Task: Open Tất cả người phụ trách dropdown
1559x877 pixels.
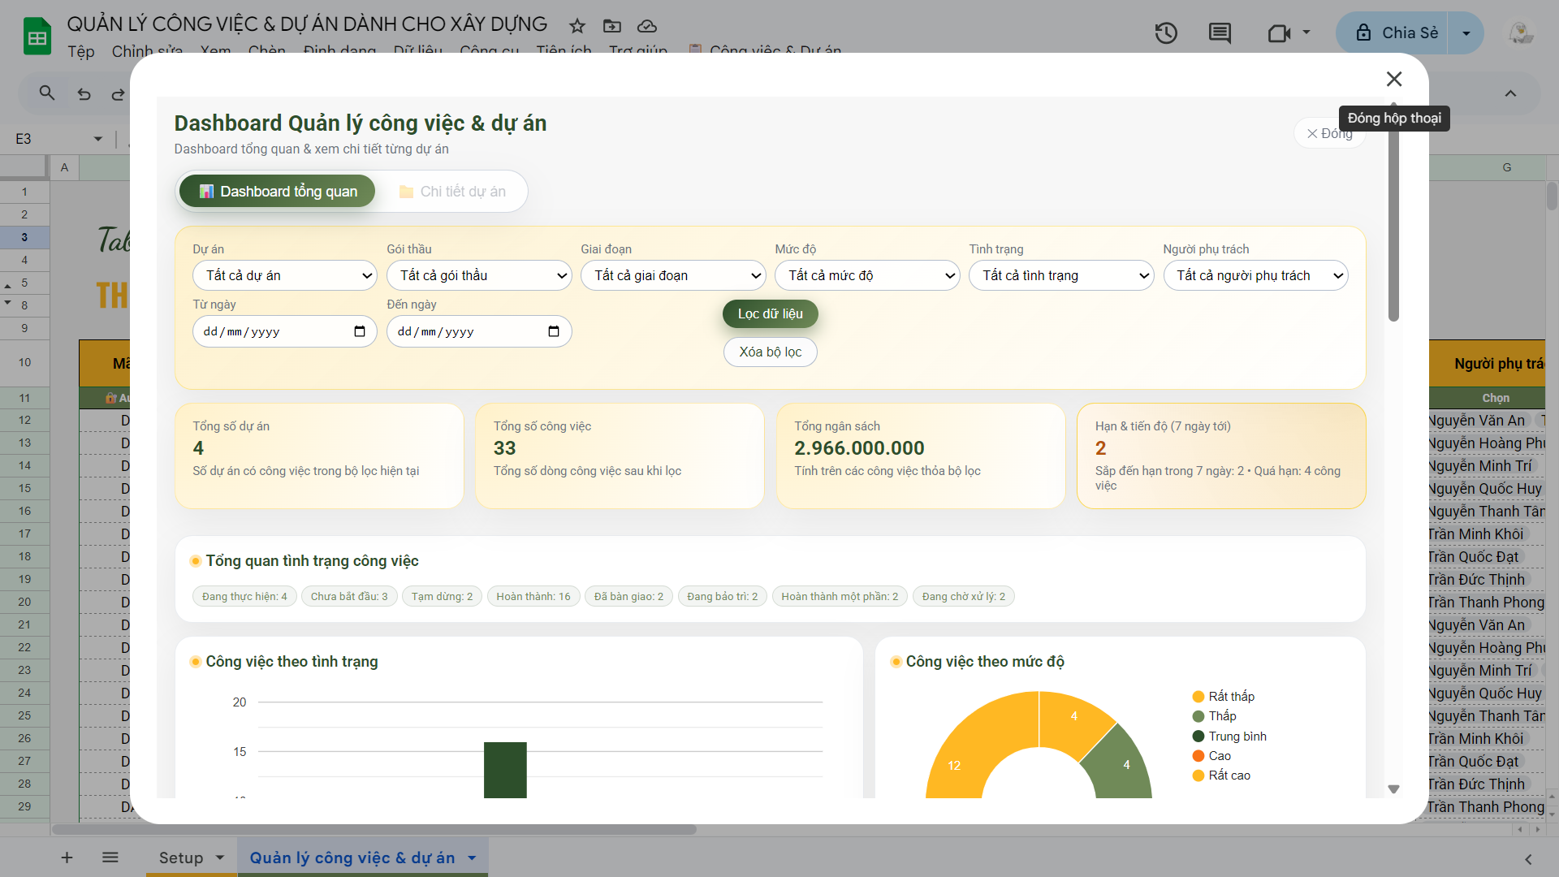Action: pyautogui.click(x=1255, y=275)
